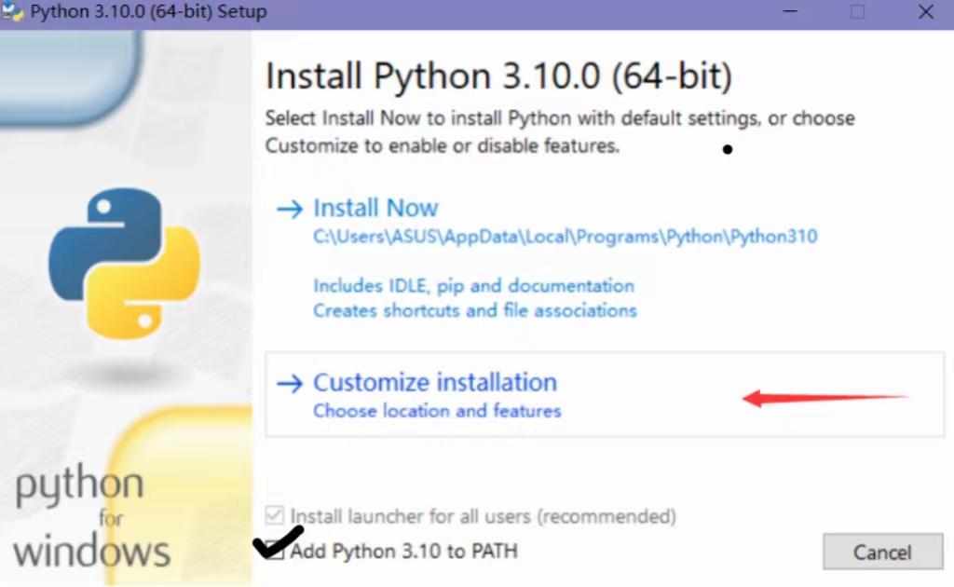Click the disabled maximize button in title bar
This screenshot has height=587, width=954.
point(857,11)
